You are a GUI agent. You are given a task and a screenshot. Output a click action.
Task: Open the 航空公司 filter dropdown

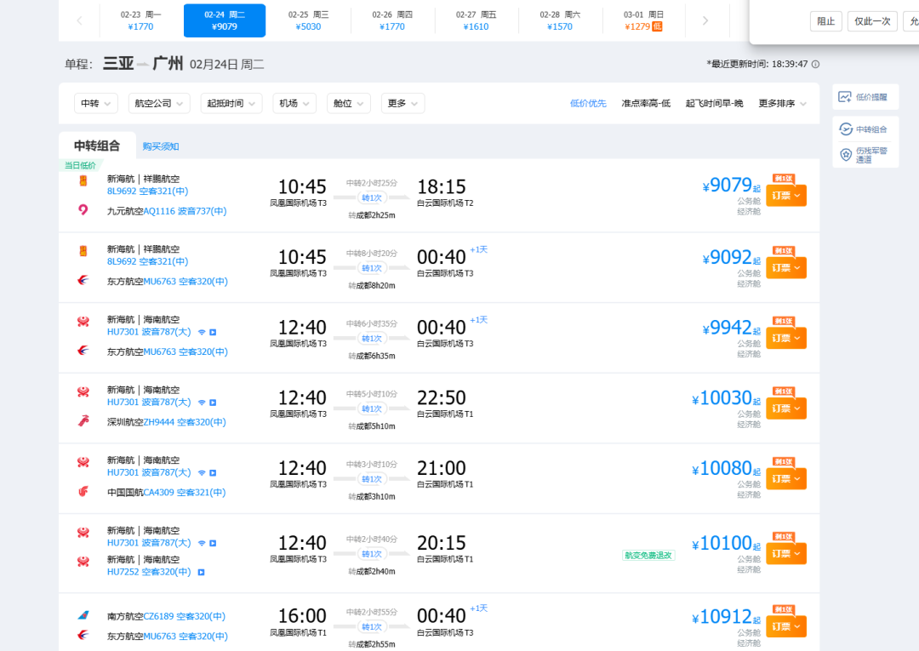(159, 103)
